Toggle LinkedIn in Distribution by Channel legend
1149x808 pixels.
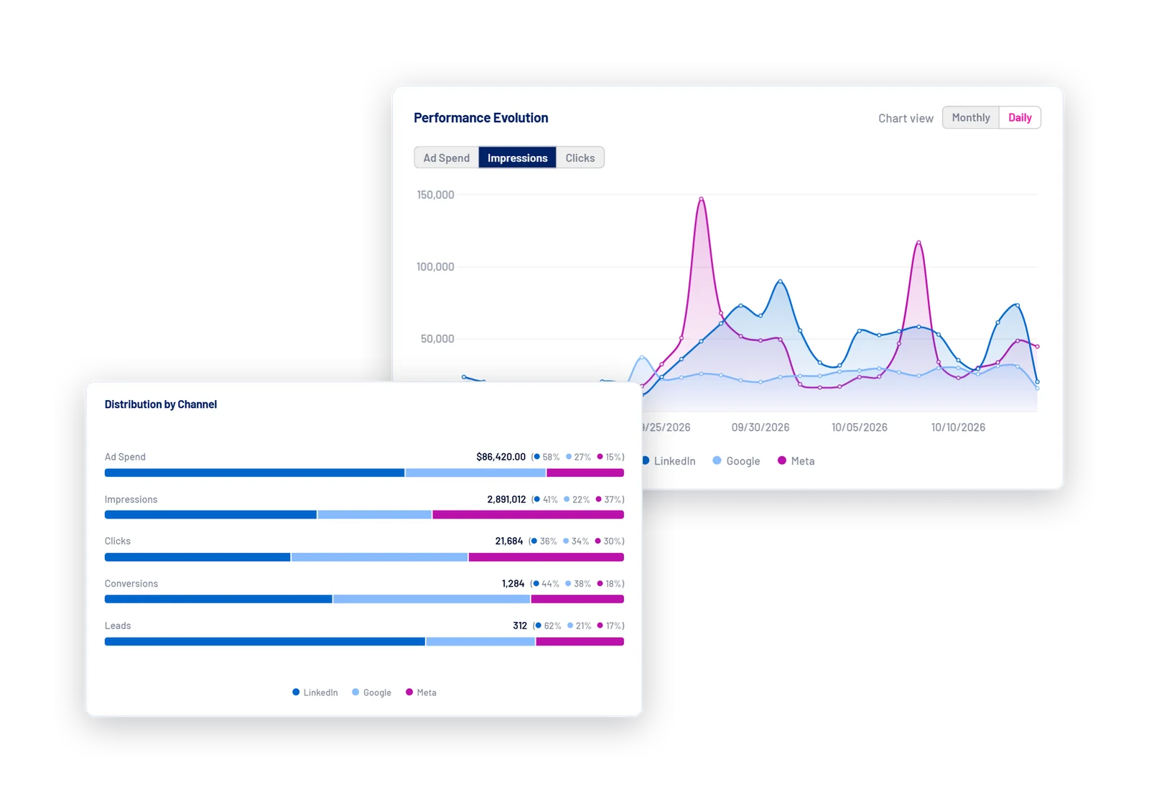point(315,692)
